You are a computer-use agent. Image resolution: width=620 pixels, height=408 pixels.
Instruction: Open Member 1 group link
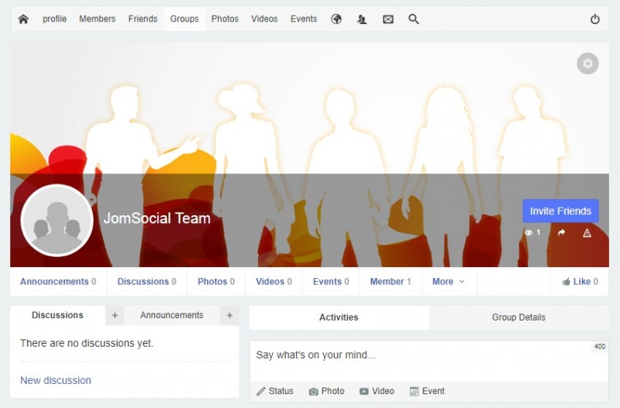[x=391, y=282]
